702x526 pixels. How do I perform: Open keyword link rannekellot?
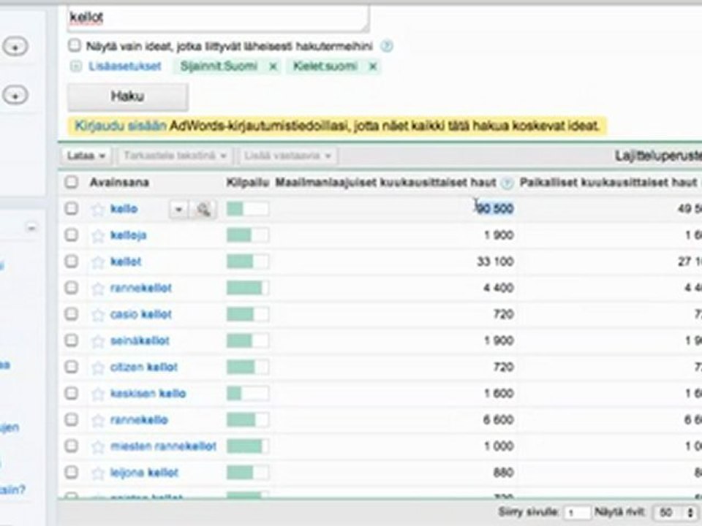coord(141,288)
